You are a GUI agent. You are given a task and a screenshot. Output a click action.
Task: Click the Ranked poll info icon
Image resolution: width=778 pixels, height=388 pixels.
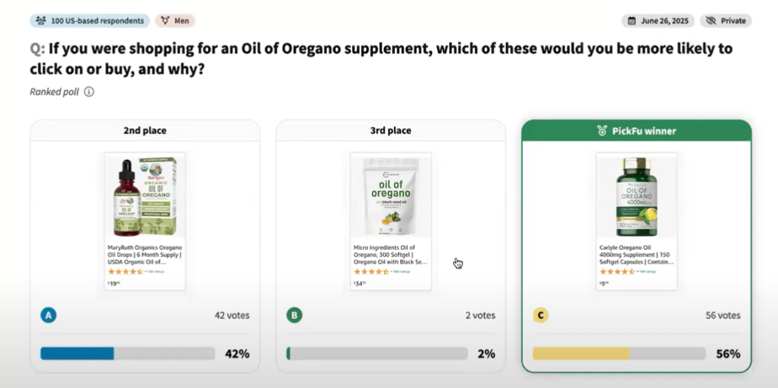89,91
